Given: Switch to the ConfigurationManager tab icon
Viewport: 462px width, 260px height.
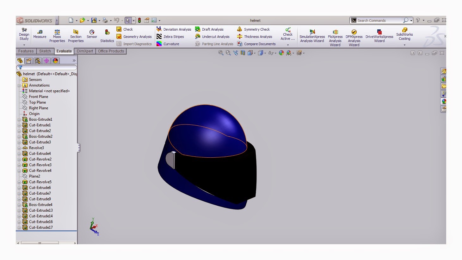Looking at the screenshot, I should tap(38, 61).
